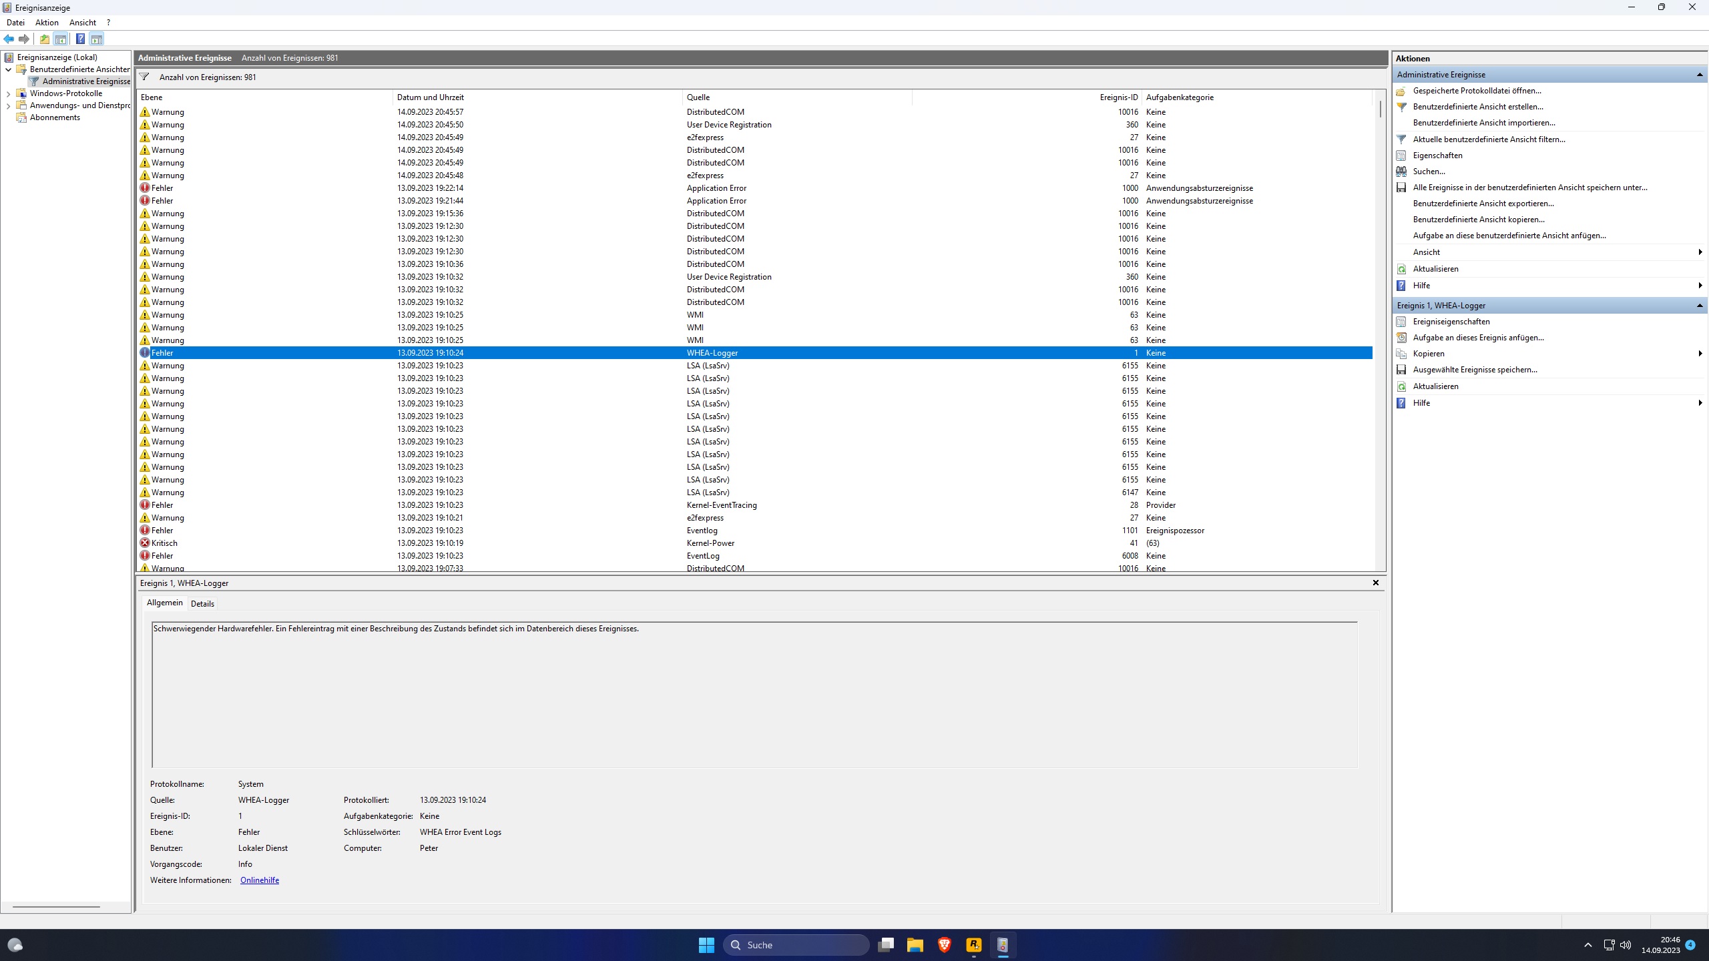Click the Onlinehilfe link
This screenshot has width=1709, height=961.
point(259,880)
